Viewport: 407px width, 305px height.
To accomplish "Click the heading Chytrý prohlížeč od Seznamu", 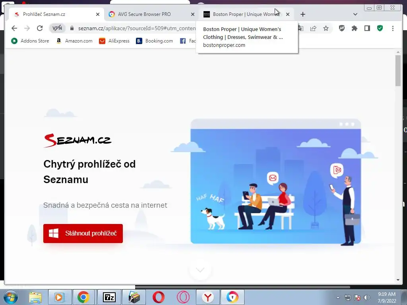I will (x=89, y=172).
